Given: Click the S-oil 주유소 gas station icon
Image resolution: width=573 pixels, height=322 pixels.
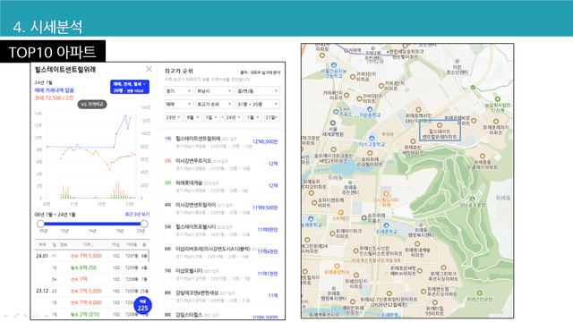Looking at the screenshot, I should 336,112.
